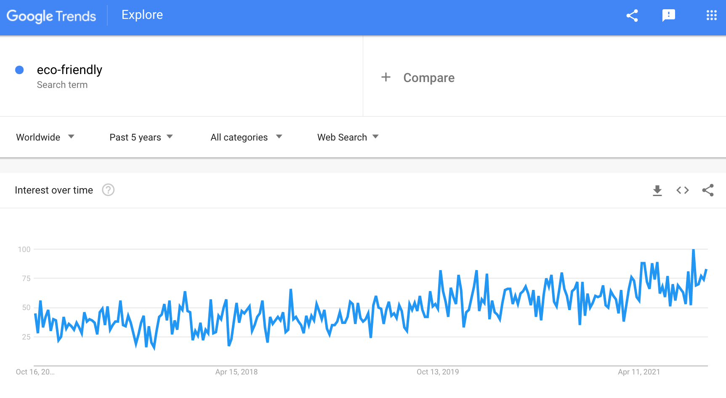
Task: Open the send feedback icon
Action: click(x=668, y=16)
